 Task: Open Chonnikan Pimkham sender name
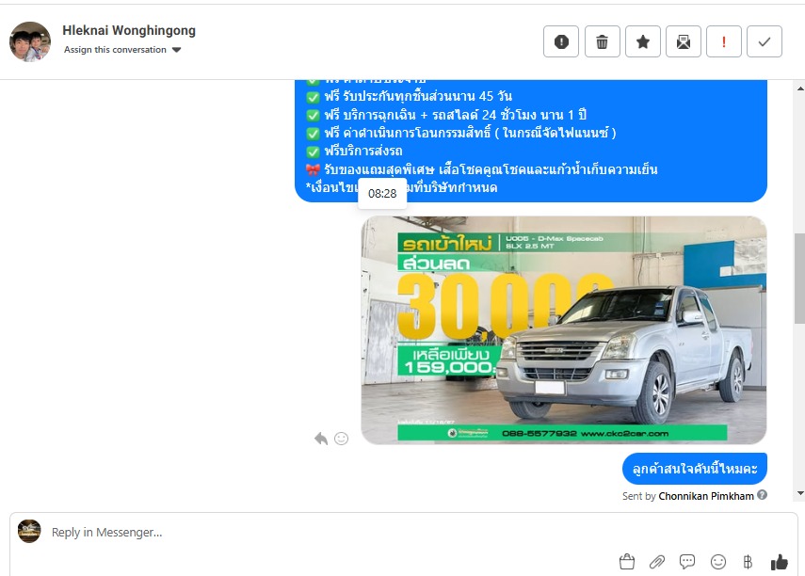pyautogui.click(x=706, y=496)
